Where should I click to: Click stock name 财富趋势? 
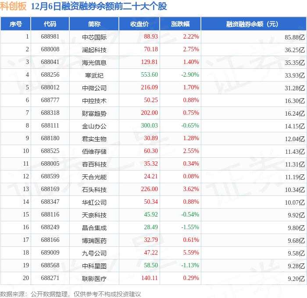pyautogui.click(x=94, y=114)
